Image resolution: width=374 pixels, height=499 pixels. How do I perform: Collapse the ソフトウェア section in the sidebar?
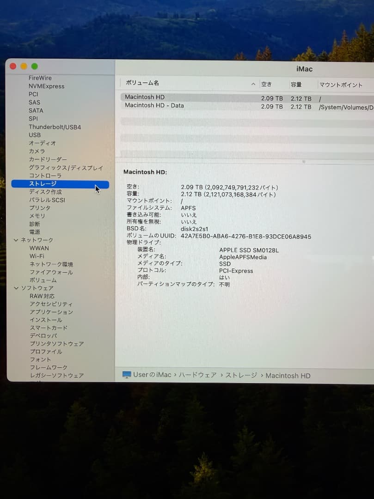click(x=16, y=288)
